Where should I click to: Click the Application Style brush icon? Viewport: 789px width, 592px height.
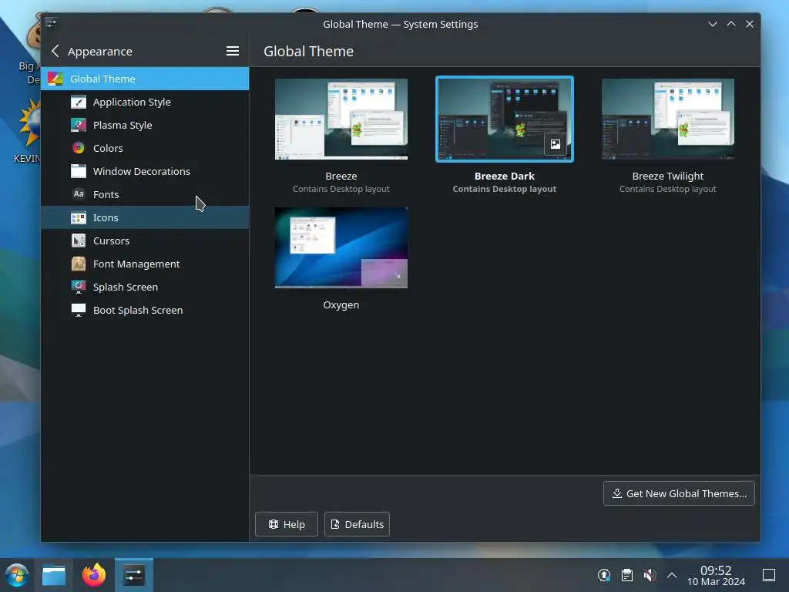(79, 103)
